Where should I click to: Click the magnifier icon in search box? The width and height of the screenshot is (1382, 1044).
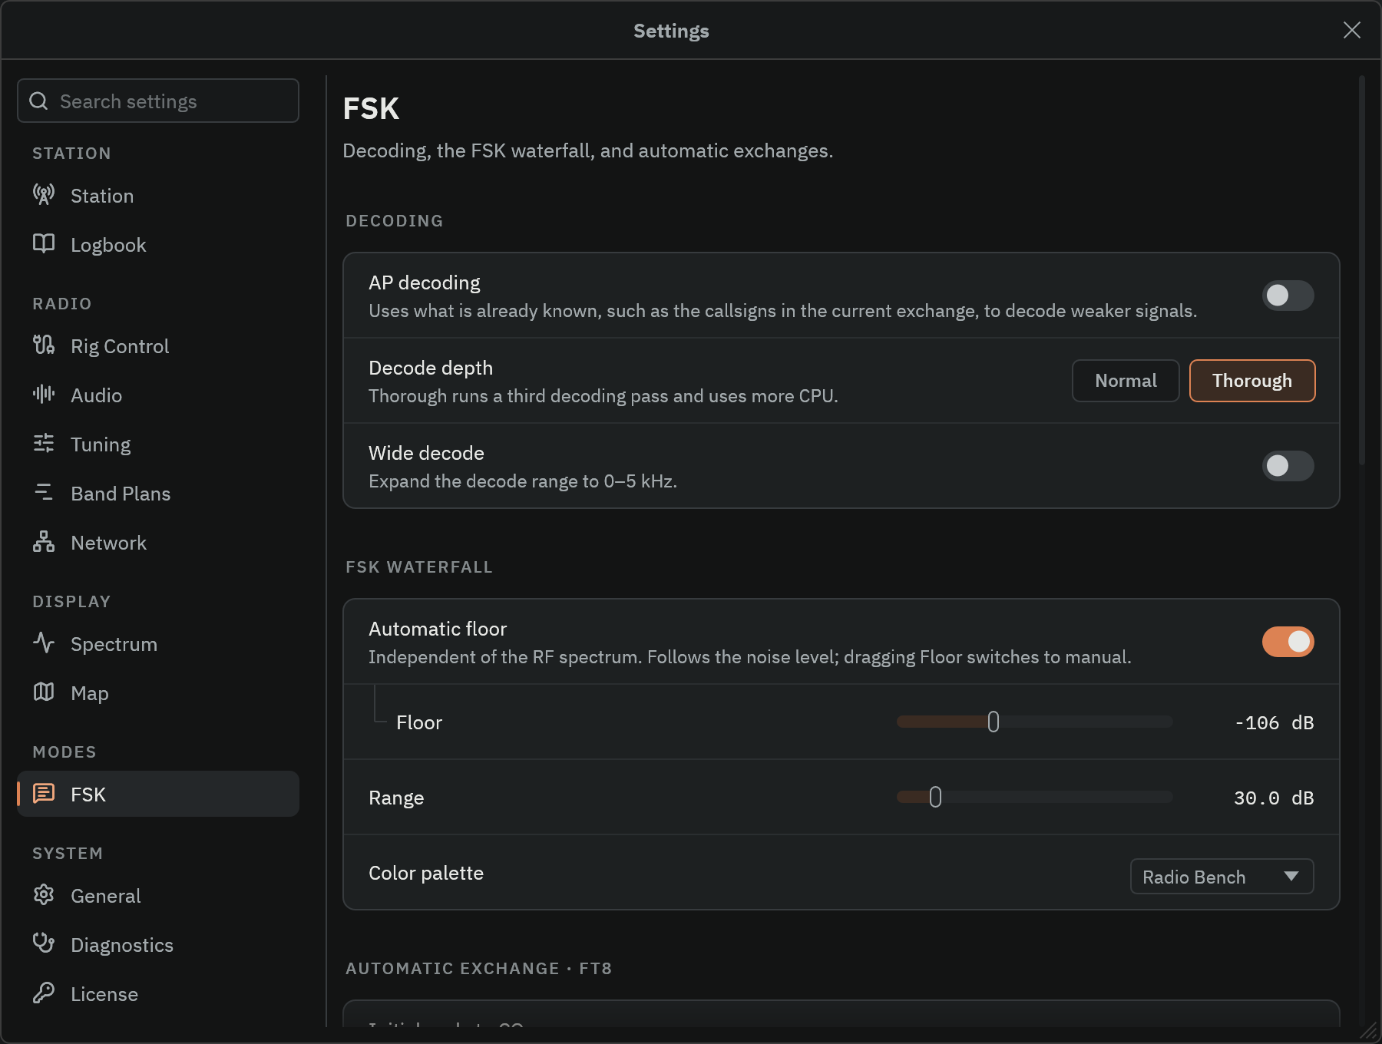click(38, 101)
